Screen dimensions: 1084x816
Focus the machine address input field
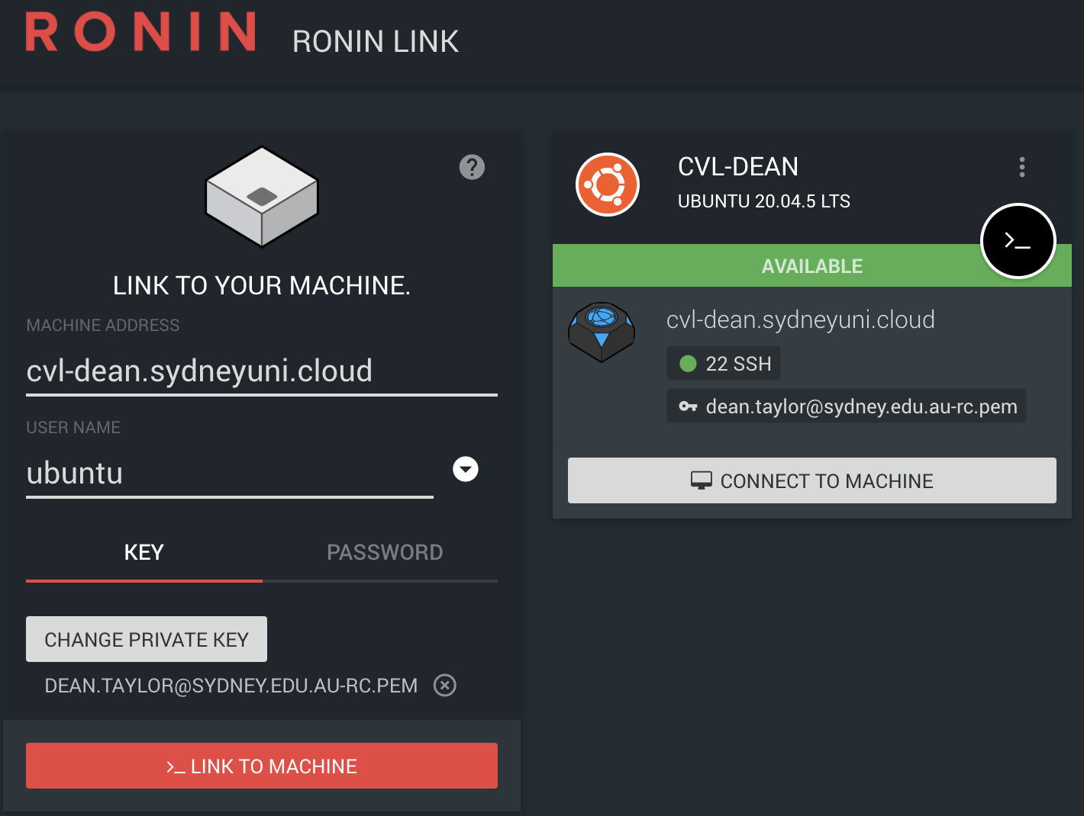click(262, 371)
